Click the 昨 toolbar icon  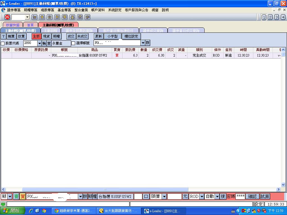(87, 17)
